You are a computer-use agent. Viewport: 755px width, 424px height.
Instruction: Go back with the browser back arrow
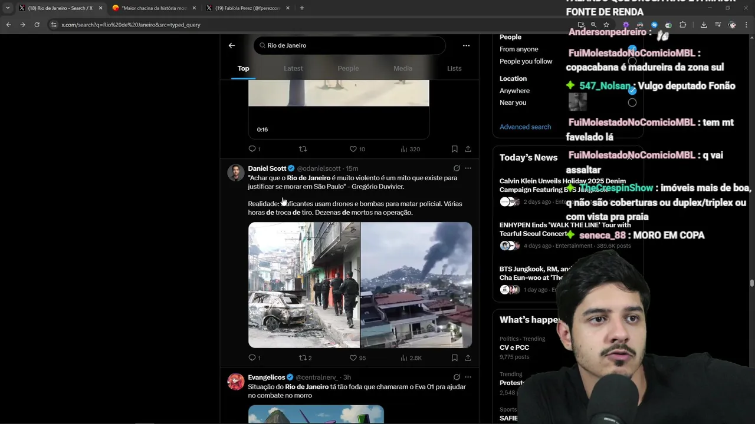[x=8, y=25]
